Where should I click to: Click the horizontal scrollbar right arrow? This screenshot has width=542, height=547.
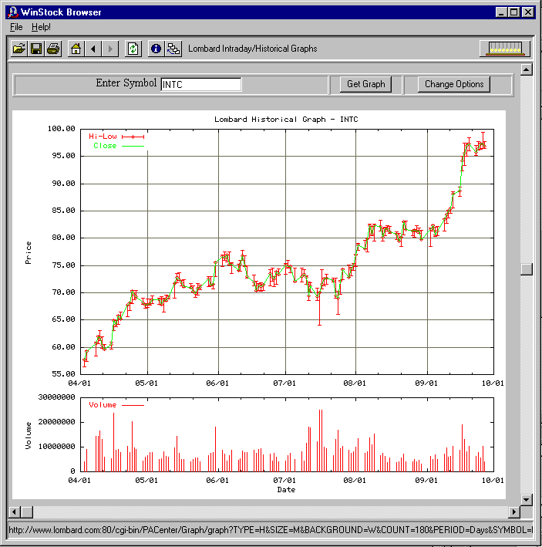pos(514,512)
